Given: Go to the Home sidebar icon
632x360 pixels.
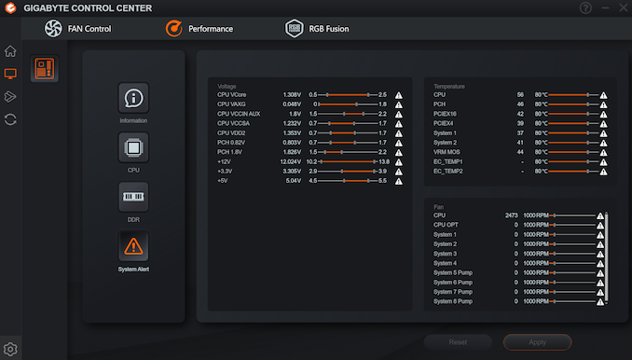Looking at the screenshot, I should (10, 51).
